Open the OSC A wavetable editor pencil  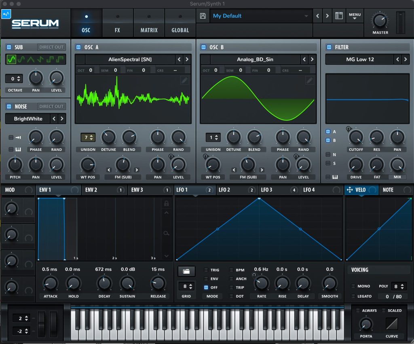[184, 80]
